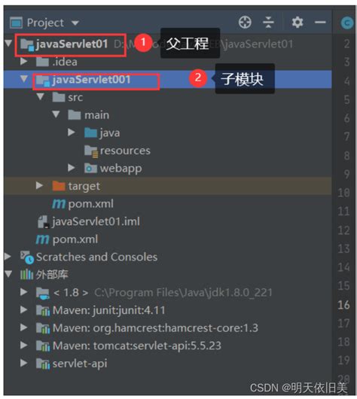
Task: Open Project panel settings gear
Action: tap(297, 22)
